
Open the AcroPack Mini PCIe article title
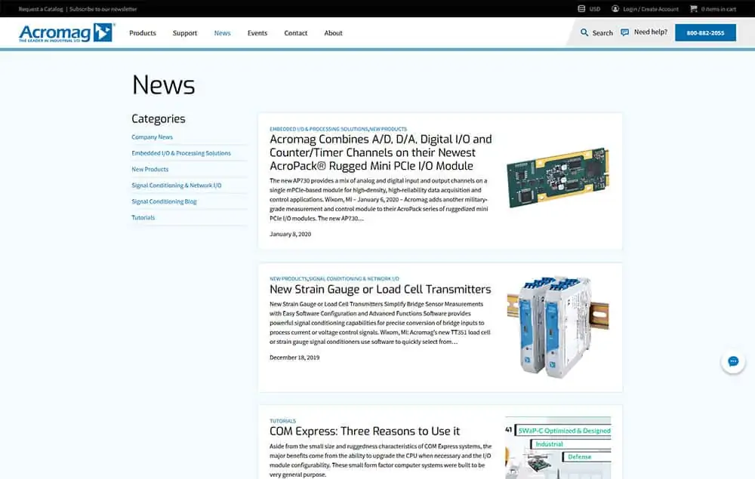click(381, 152)
